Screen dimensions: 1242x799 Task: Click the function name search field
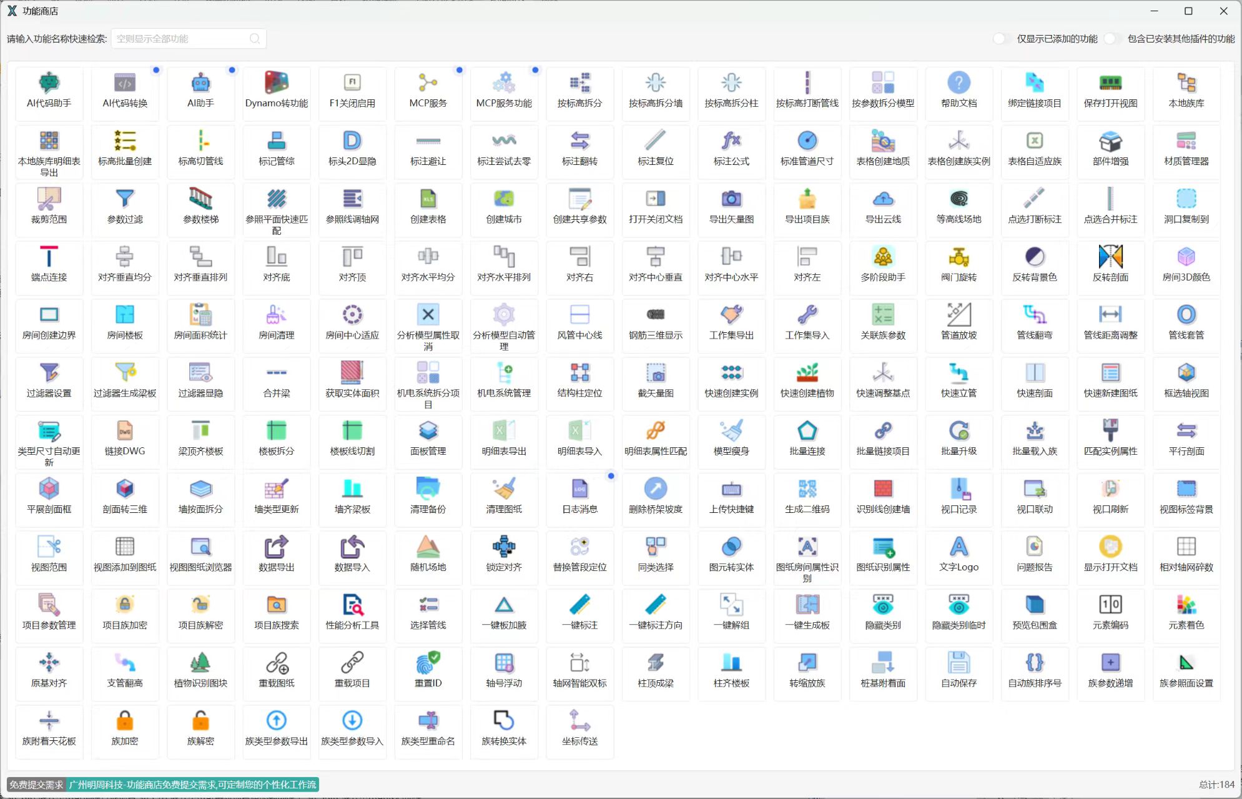(181, 39)
